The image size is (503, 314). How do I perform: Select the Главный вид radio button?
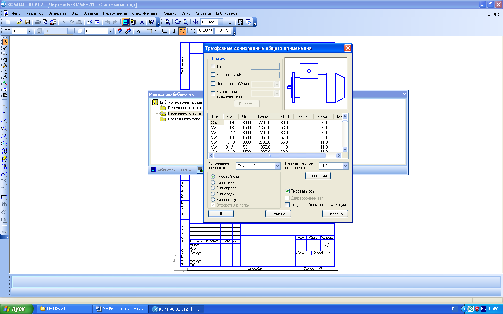[213, 177]
